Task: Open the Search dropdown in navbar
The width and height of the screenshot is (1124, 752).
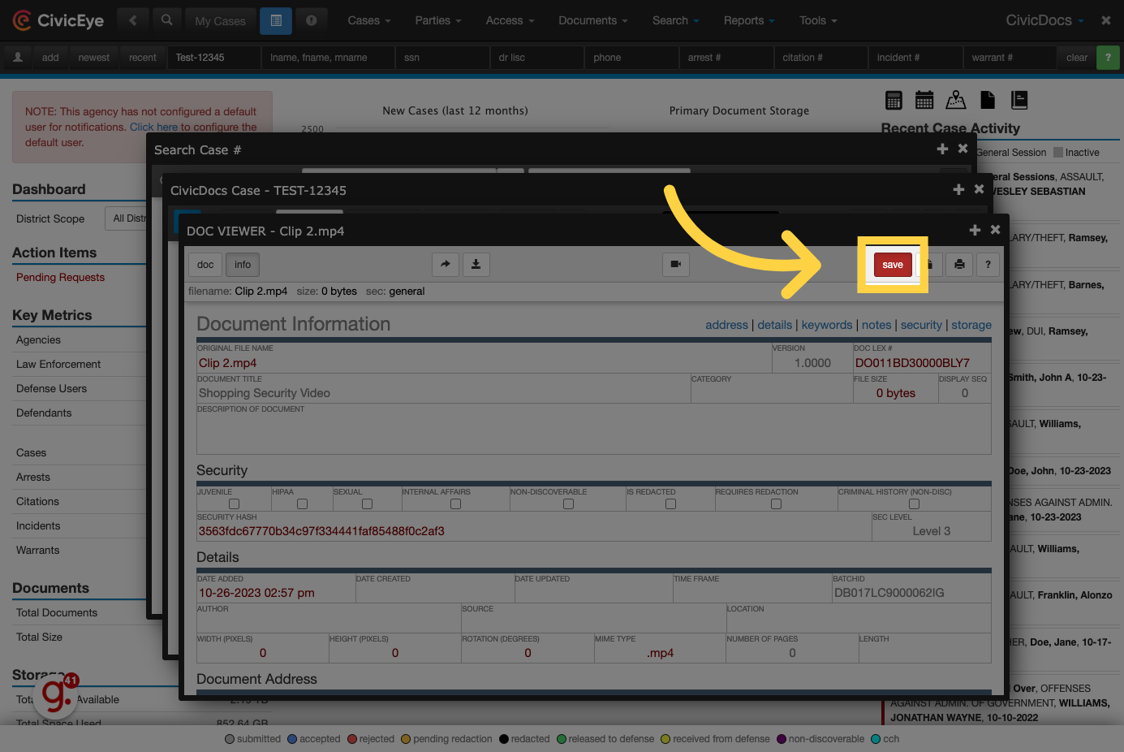Action: pos(675,20)
